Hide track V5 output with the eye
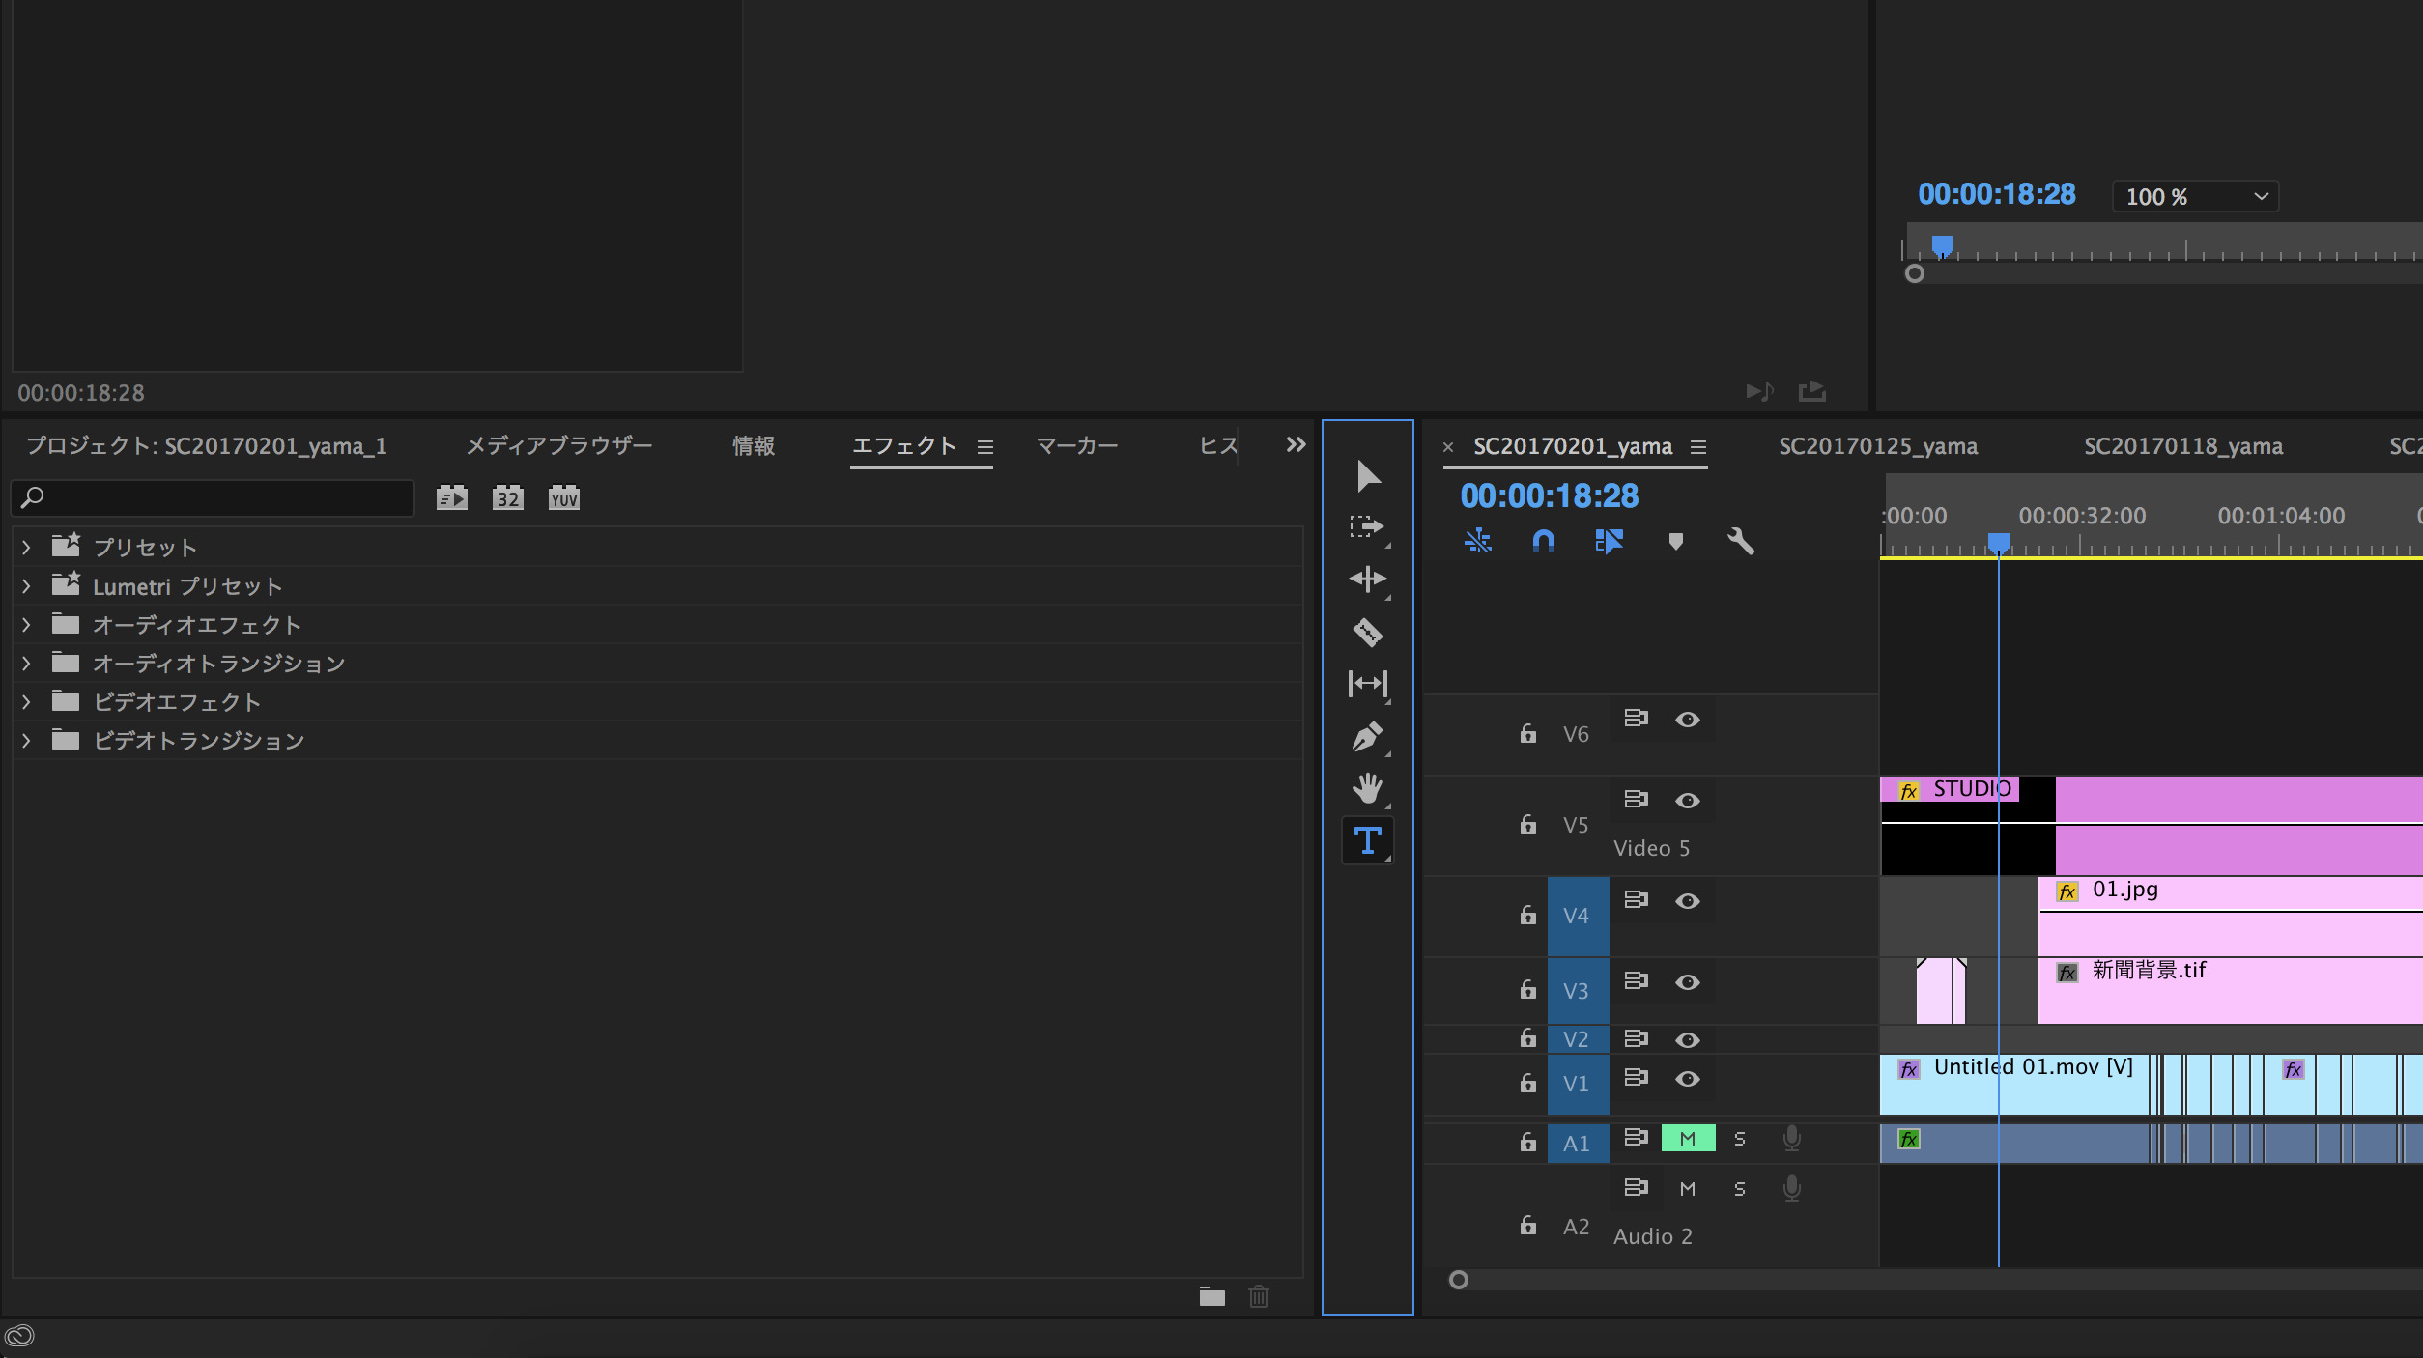The width and height of the screenshot is (2423, 1358). 1687,801
